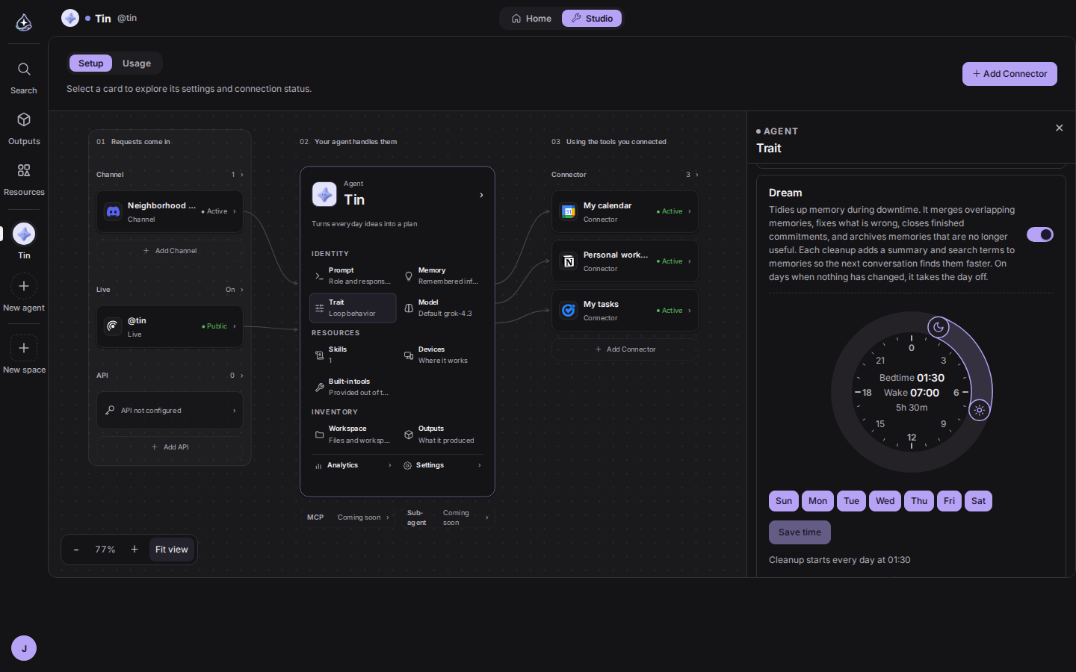
Task: Expand the API section chevron
Action: (241, 376)
